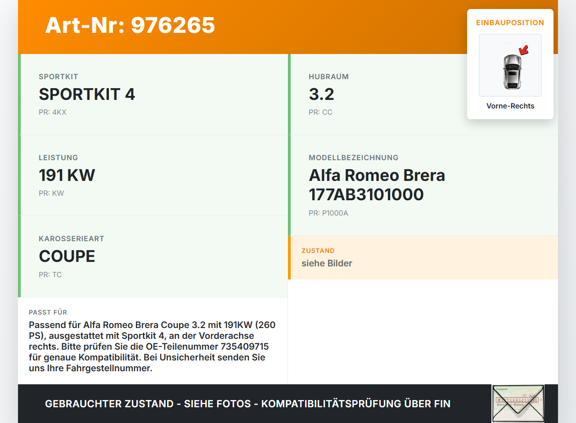Click the 'PR: P1000A' code under Modellbezeichnung
This screenshot has width=576, height=423.
[328, 213]
